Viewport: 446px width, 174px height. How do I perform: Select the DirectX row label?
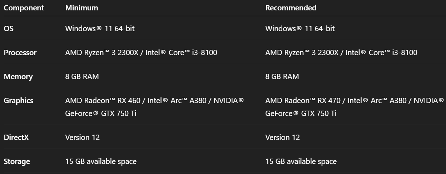16,137
